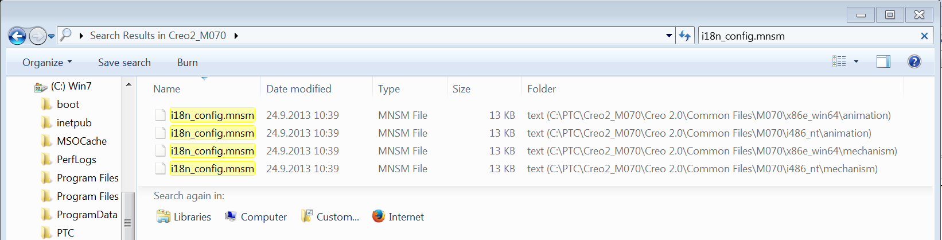
Task: Click the refresh icon next to the address bar
Action: [684, 36]
